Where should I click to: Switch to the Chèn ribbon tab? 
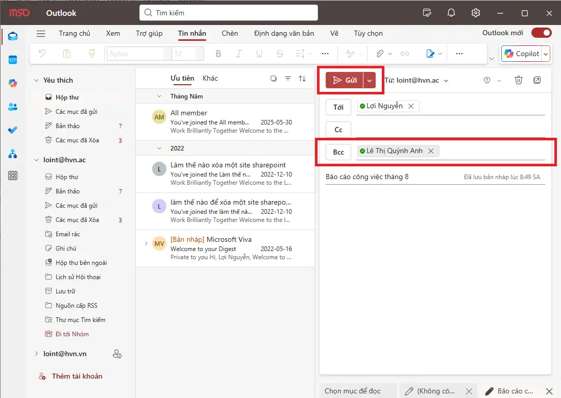point(230,34)
